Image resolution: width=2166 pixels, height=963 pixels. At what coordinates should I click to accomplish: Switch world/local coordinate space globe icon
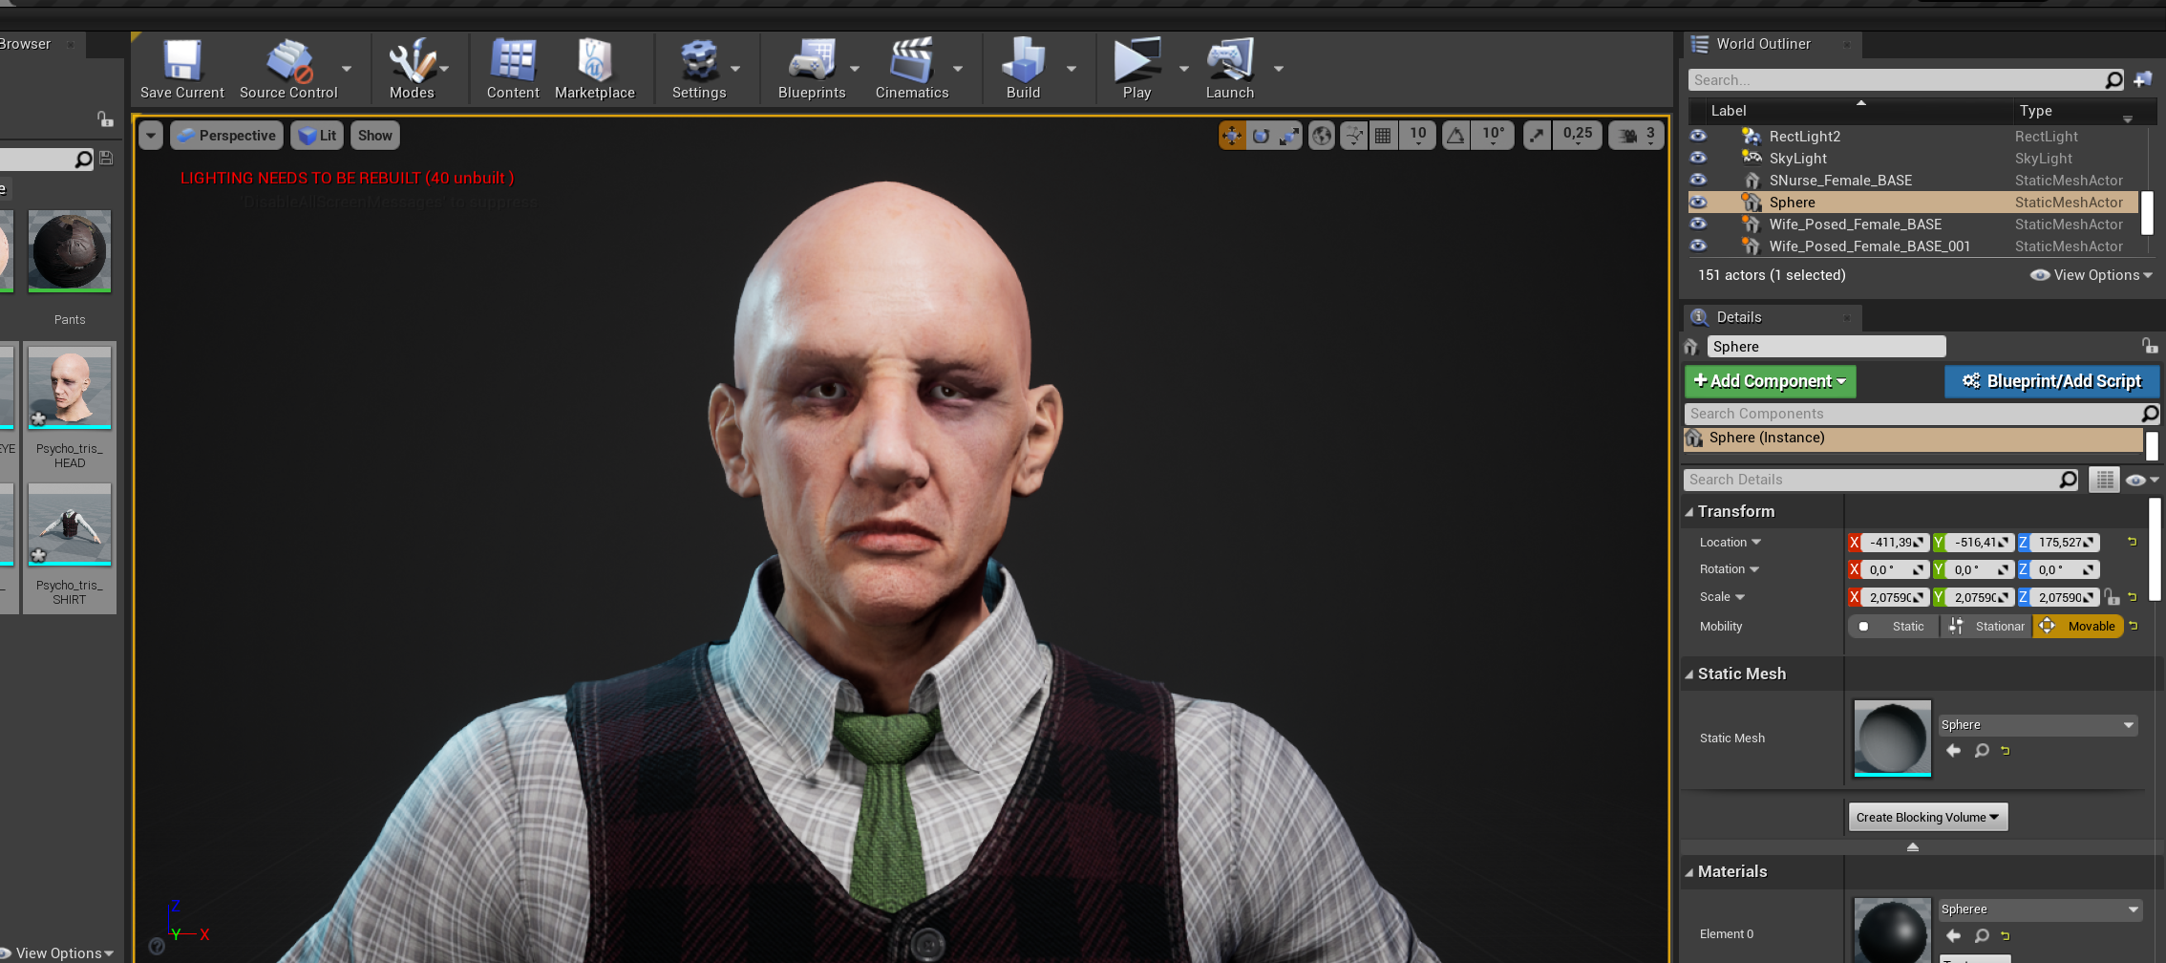[x=1322, y=136]
